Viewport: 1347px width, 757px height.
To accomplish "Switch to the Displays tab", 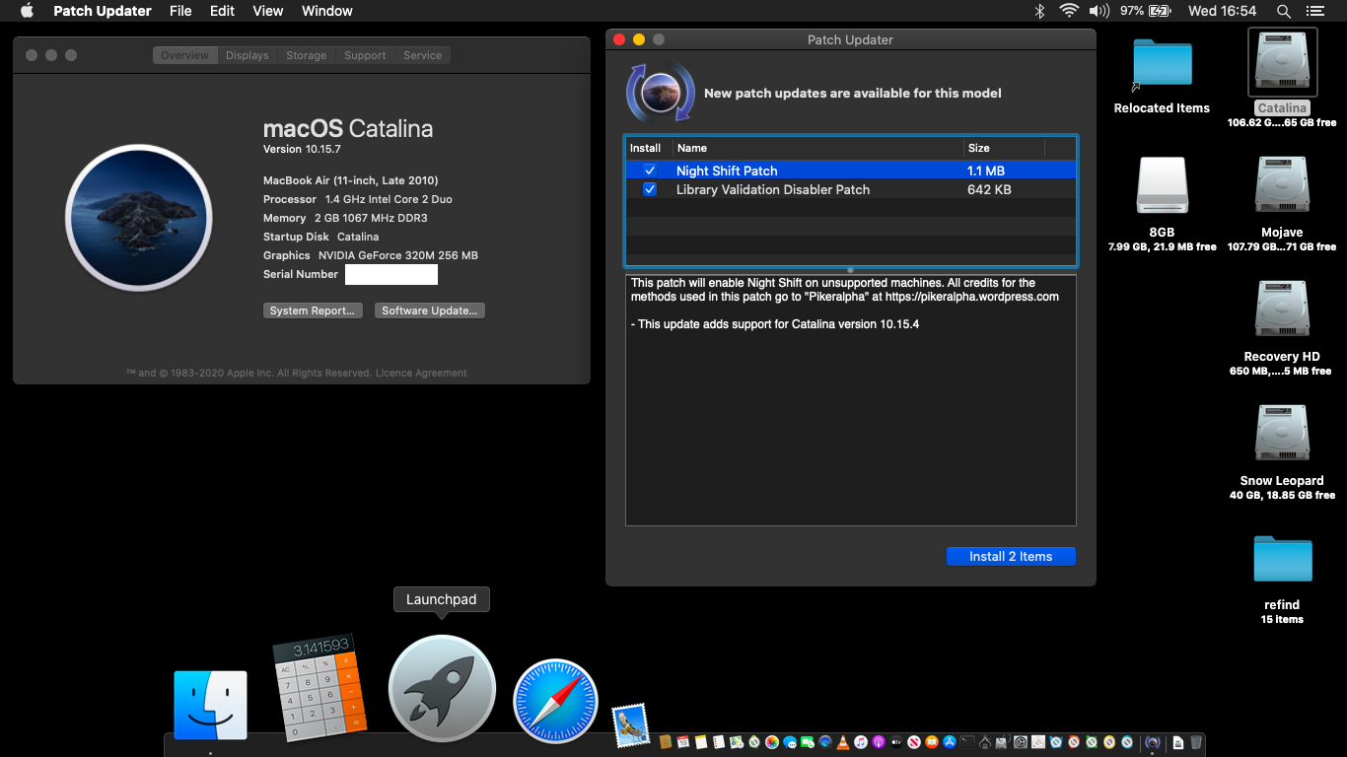I will (x=248, y=55).
